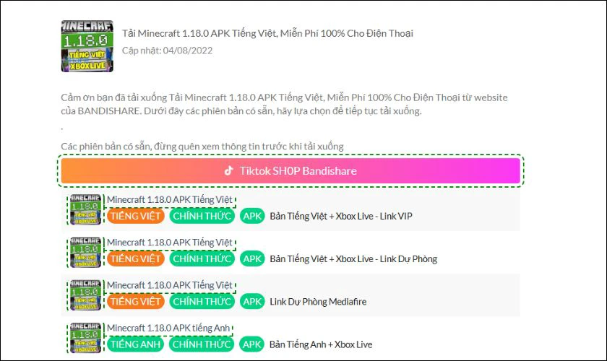607x361 pixels.
Task: Click thumbnail icon of tiếng Anh row
Action: point(86,338)
